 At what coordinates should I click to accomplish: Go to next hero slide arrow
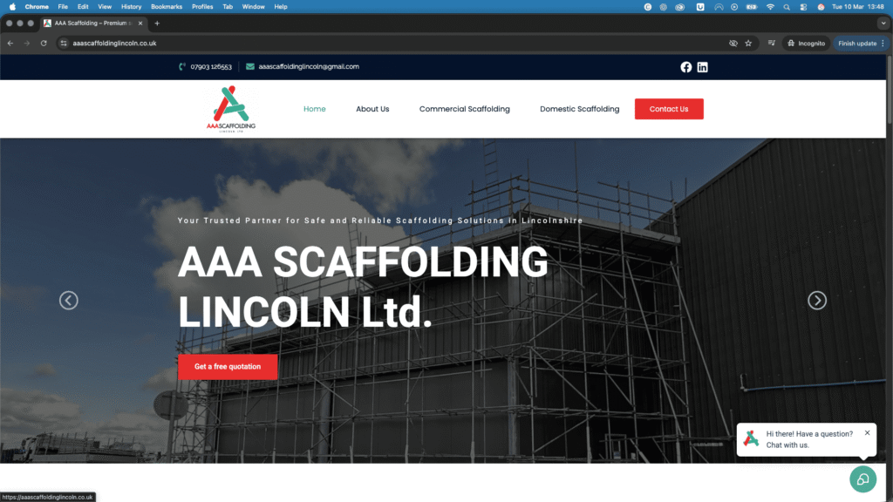tap(816, 301)
